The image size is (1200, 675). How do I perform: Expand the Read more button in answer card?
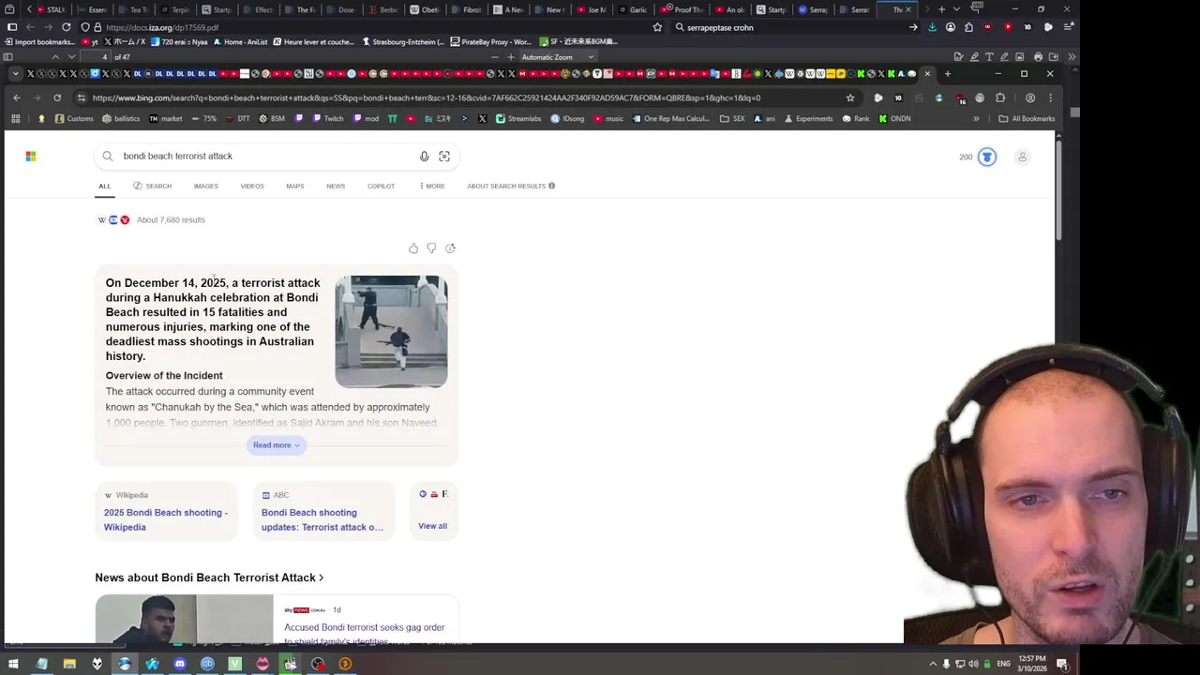[276, 445]
